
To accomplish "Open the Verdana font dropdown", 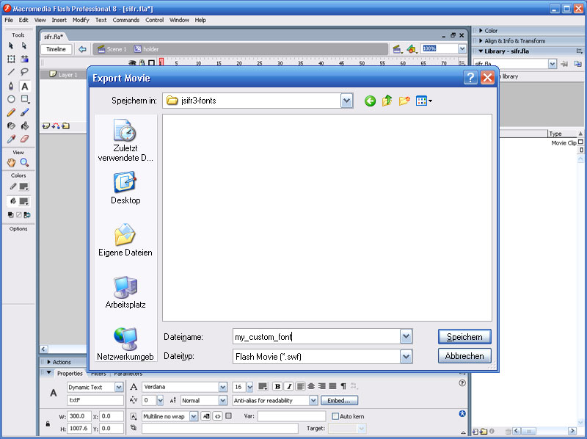I will (x=223, y=387).
